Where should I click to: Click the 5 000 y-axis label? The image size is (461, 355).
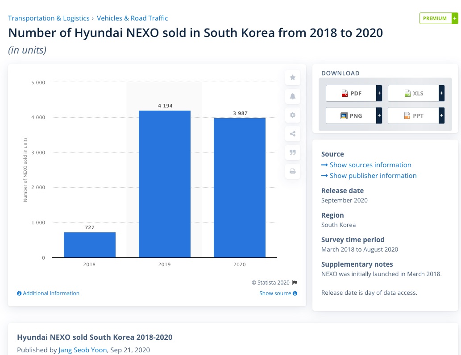(x=38, y=83)
